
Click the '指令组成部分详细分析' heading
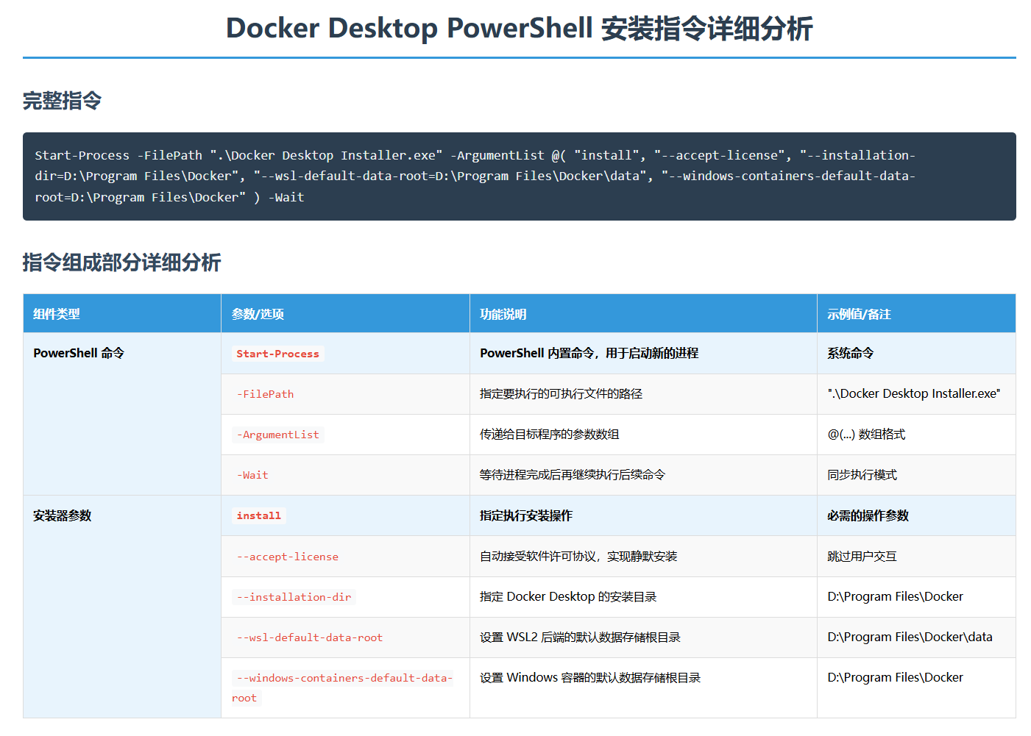pos(121,262)
